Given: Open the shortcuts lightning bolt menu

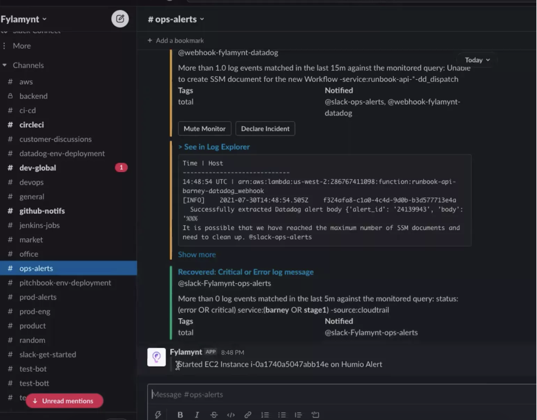Looking at the screenshot, I should click(158, 415).
